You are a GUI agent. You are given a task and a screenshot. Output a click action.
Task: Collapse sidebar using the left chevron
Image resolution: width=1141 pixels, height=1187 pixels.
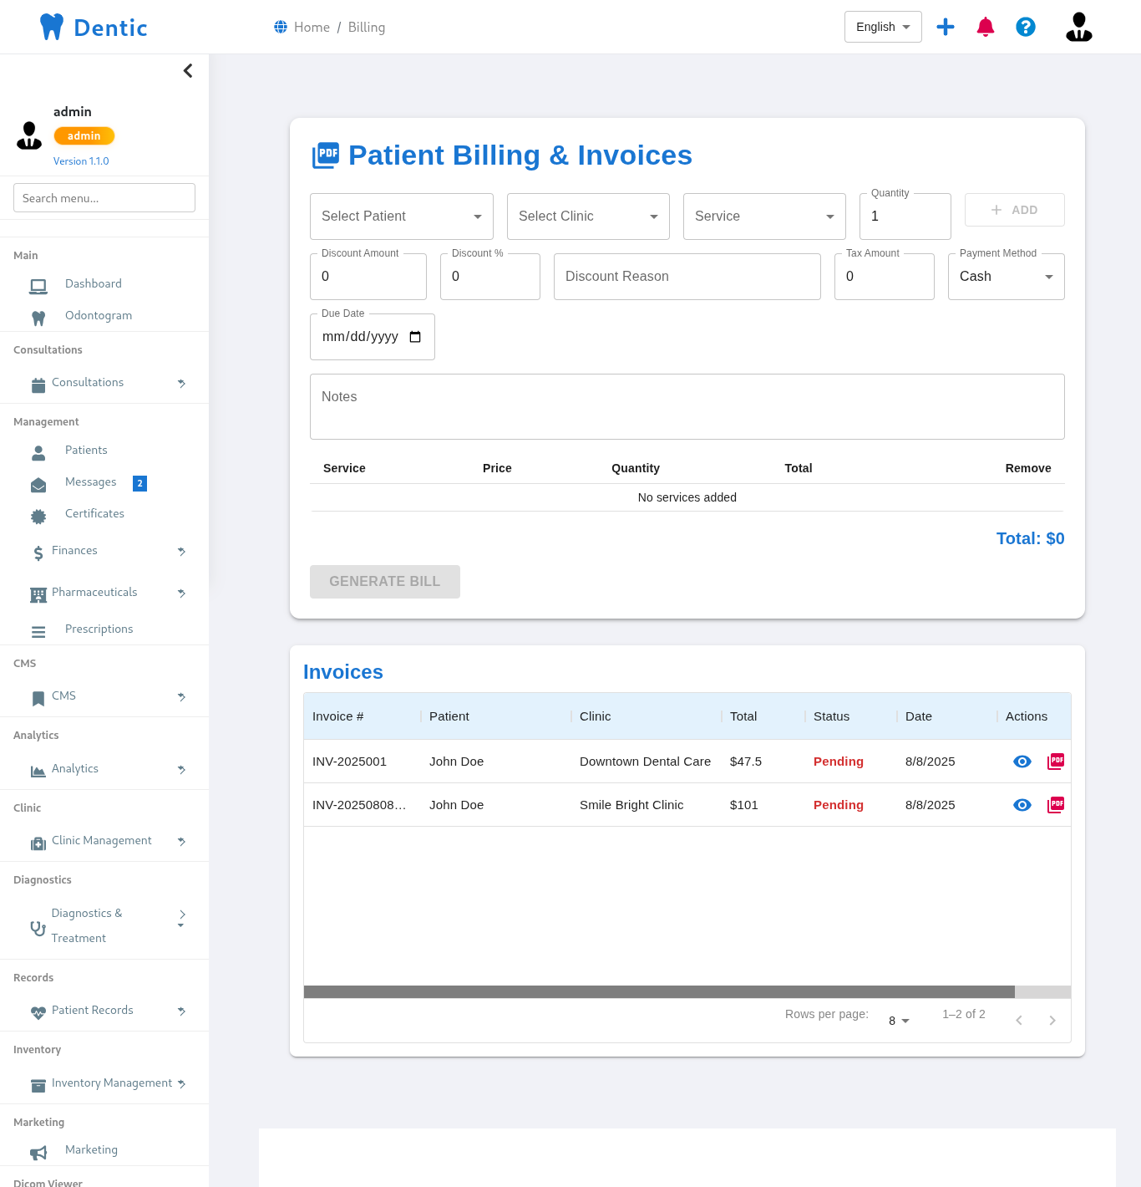click(x=188, y=71)
